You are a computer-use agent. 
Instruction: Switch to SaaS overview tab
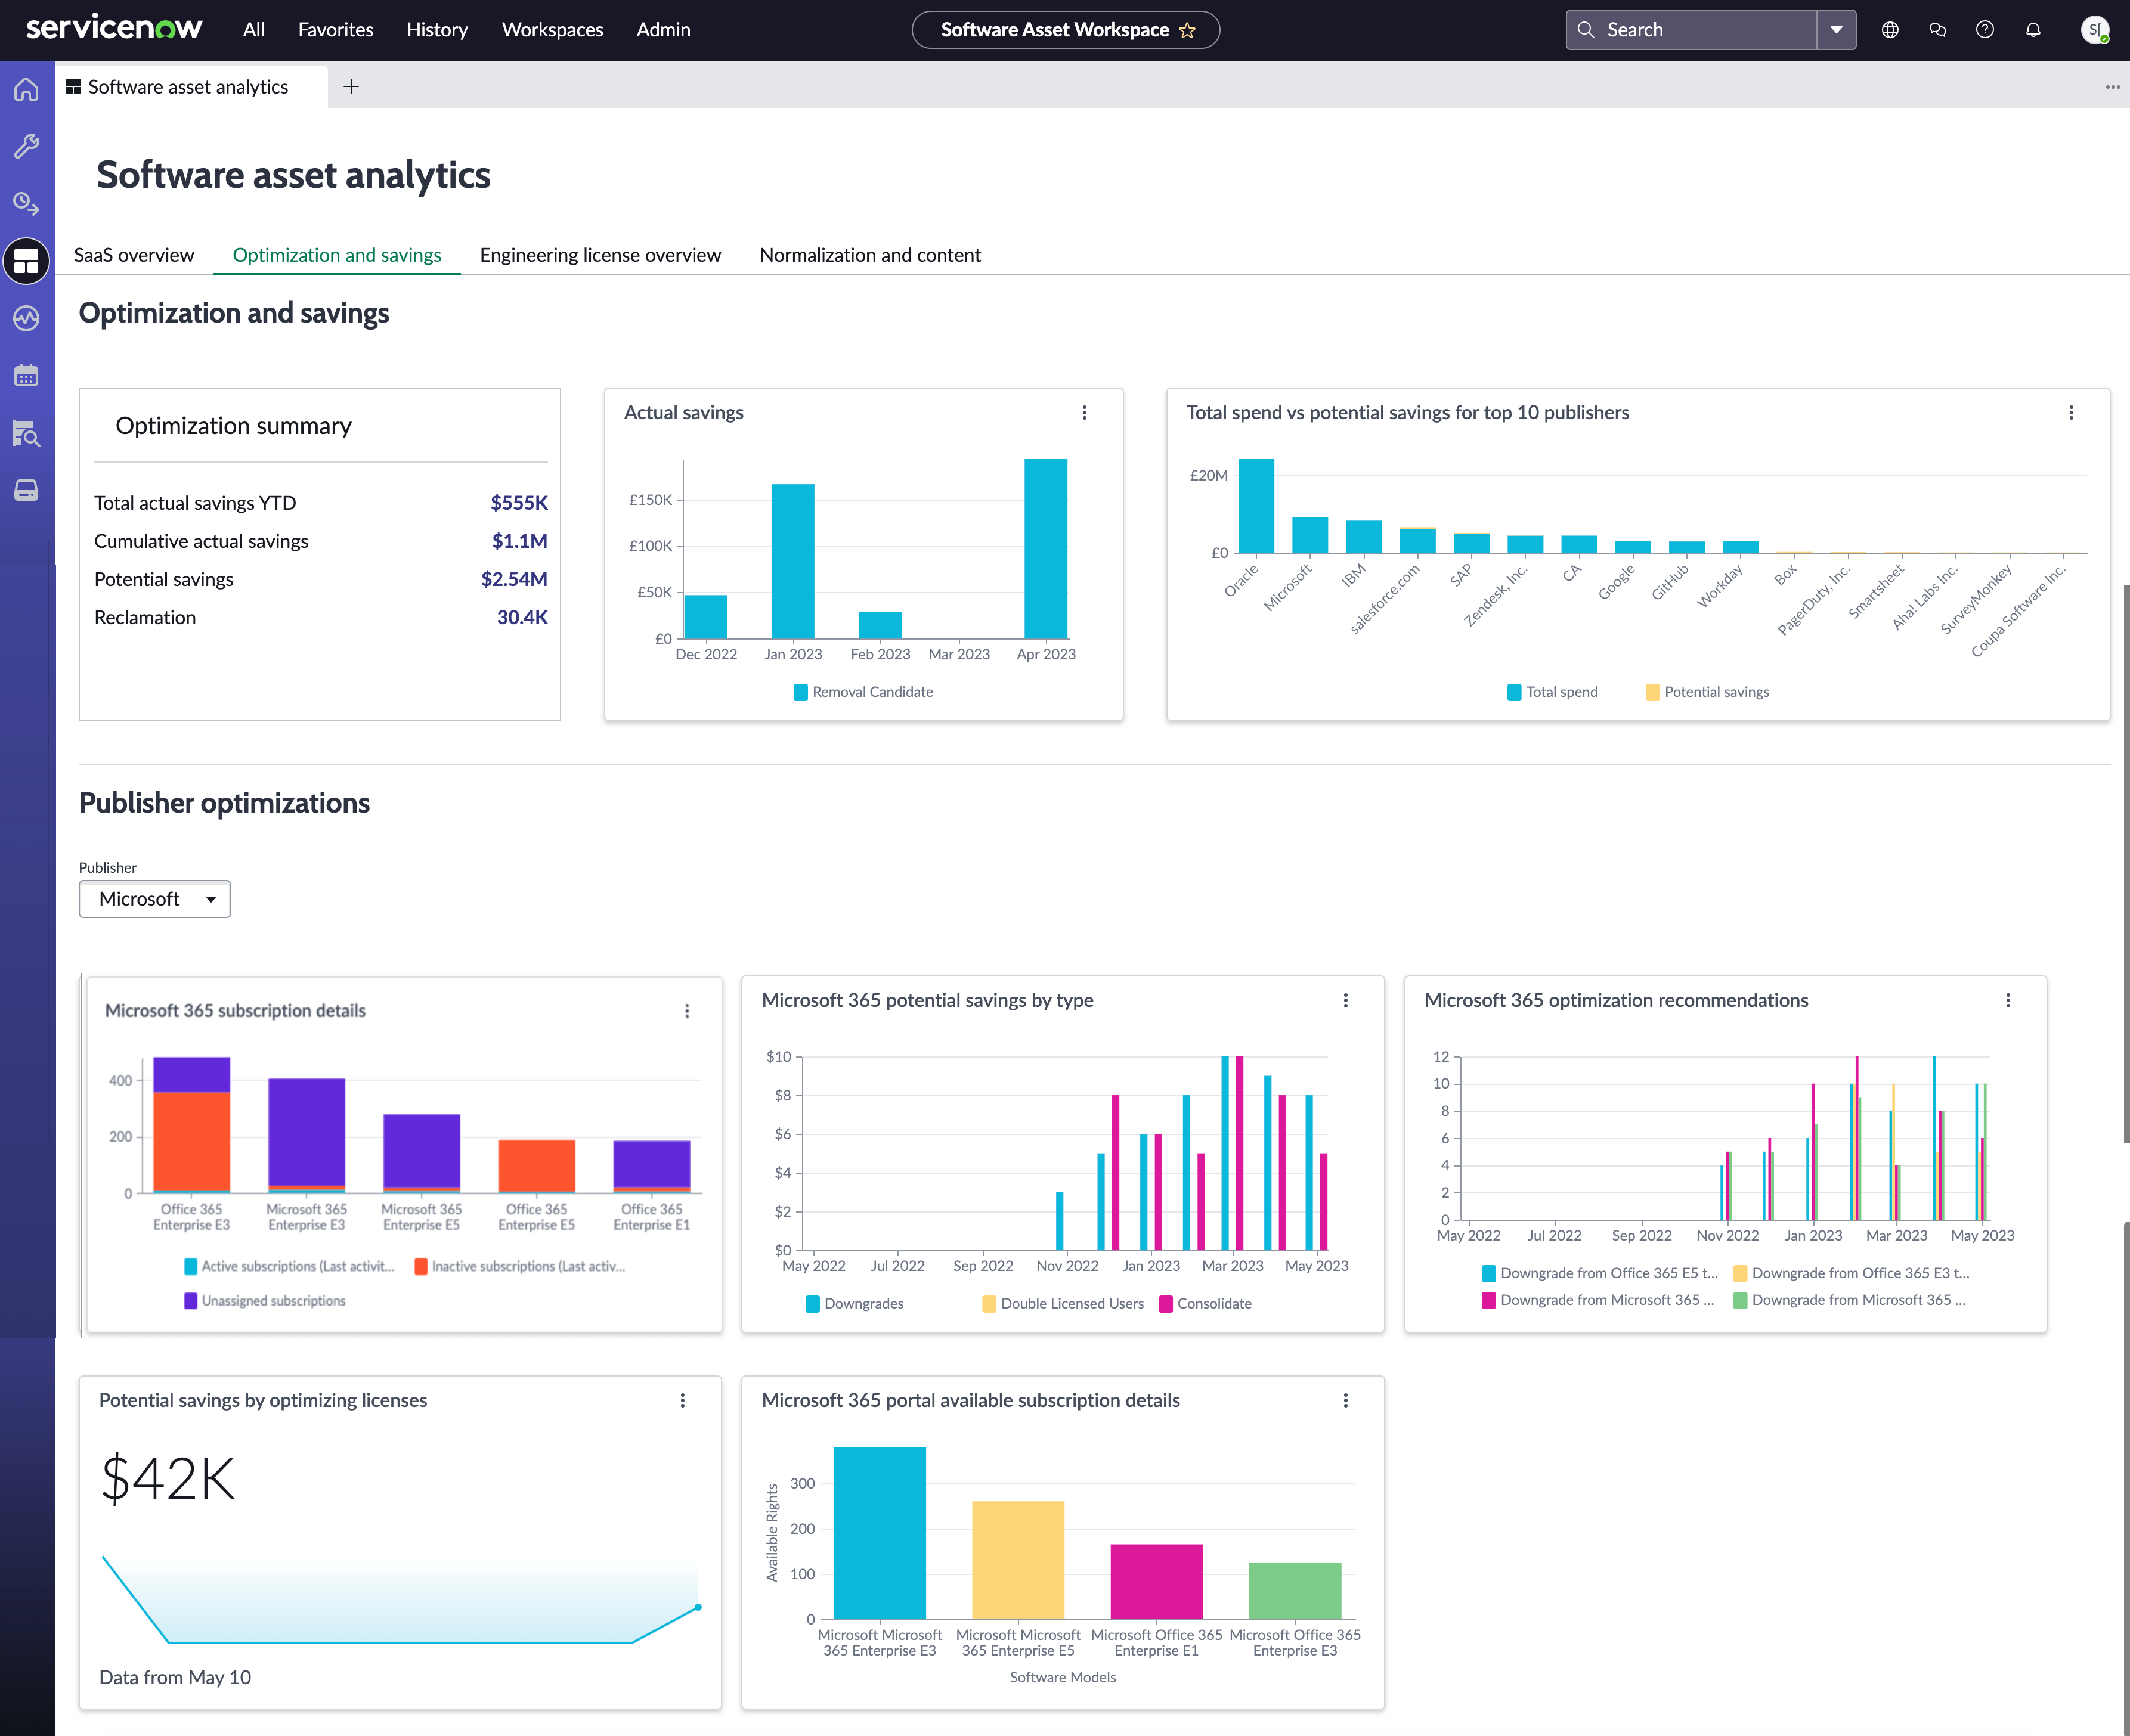[134, 255]
